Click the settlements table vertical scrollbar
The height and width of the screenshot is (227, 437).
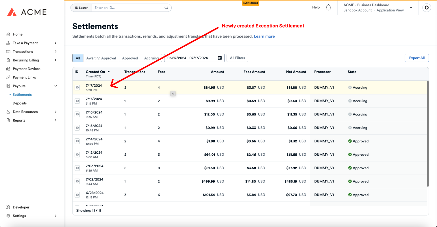[x=427, y=134]
